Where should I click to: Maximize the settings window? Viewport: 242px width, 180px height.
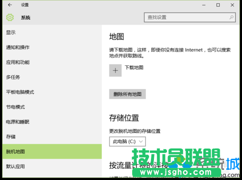(218, 5)
